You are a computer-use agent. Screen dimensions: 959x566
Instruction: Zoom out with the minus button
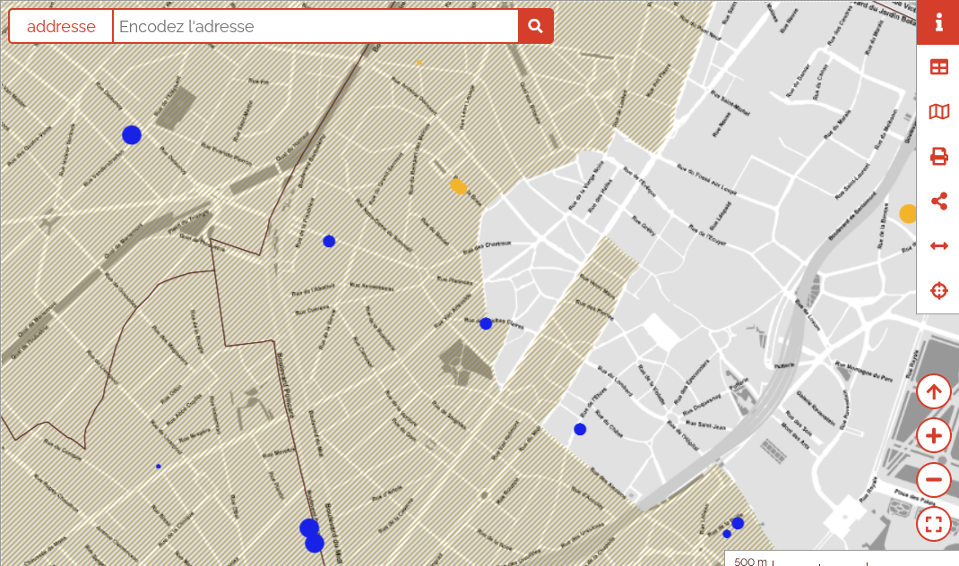[x=934, y=480]
